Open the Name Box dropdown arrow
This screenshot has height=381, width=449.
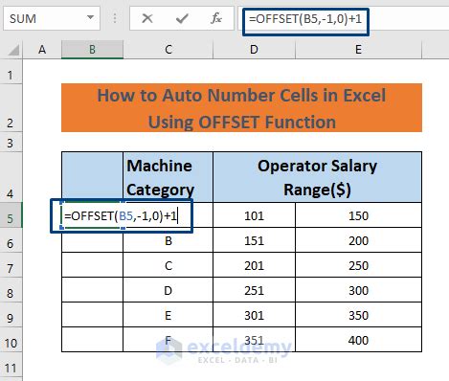coord(91,17)
